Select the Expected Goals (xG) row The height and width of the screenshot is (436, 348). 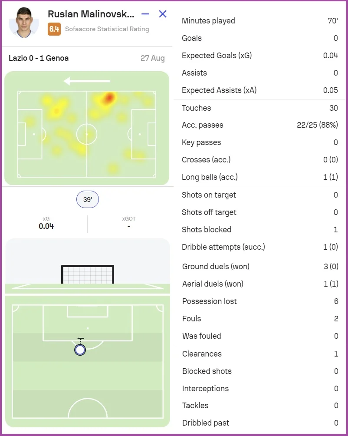pyautogui.click(x=259, y=56)
